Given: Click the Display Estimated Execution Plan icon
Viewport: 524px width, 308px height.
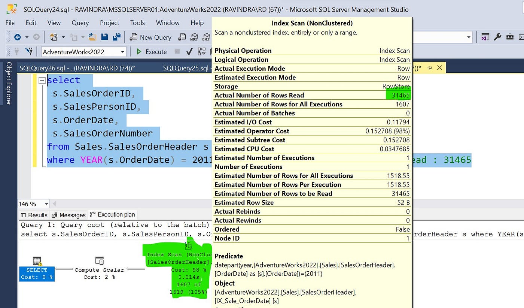Looking at the screenshot, I should click(202, 51).
